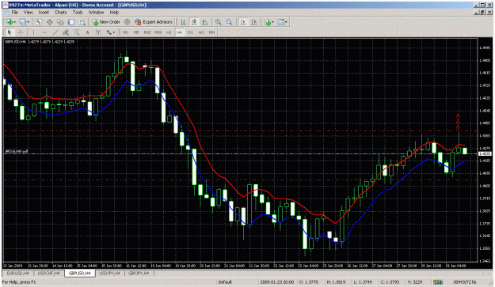Click the red arrow marker on chart
The height and width of the screenshot is (287, 495).
tap(458, 122)
